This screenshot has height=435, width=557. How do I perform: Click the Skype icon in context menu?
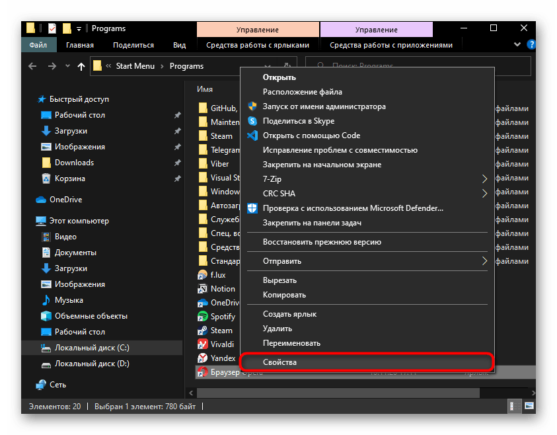click(x=252, y=121)
